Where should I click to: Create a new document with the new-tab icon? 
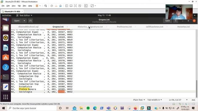(x=30, y=21)
